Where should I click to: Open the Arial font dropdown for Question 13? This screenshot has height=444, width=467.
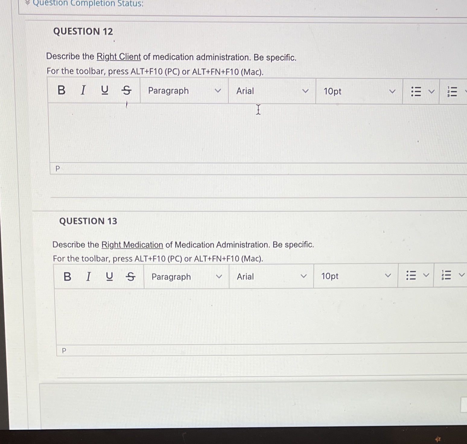271,276
